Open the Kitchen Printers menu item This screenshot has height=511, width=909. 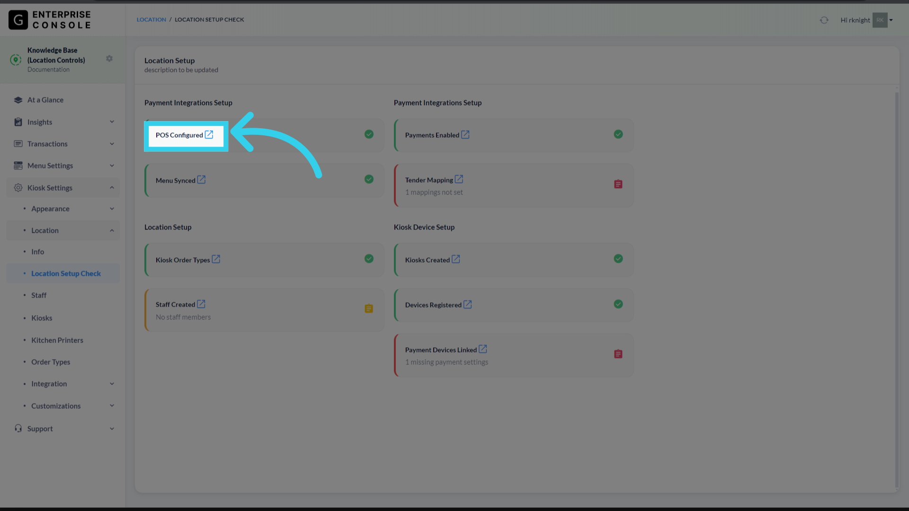pos(57,340)
